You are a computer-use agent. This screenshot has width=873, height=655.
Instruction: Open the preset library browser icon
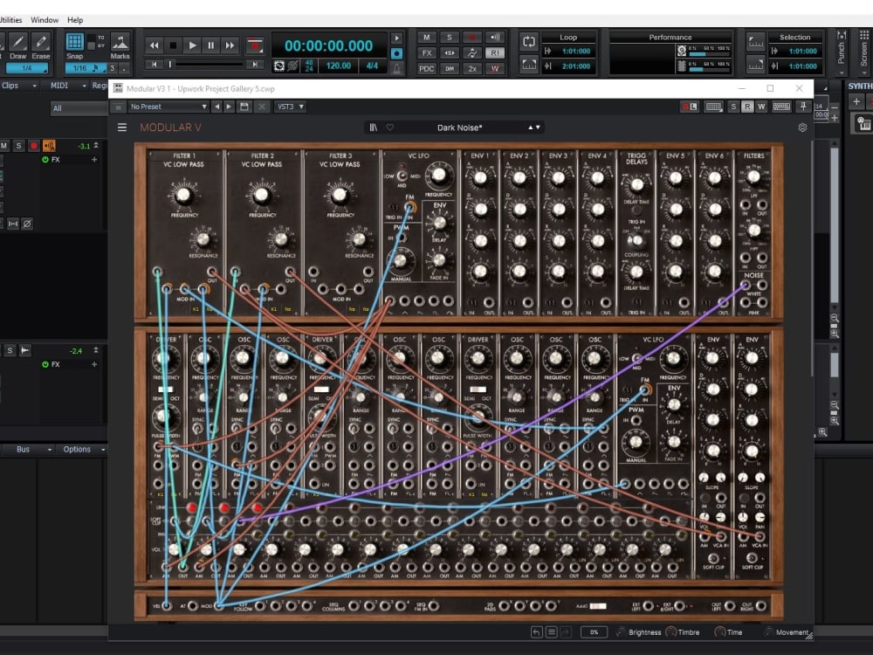click(373, 128)
